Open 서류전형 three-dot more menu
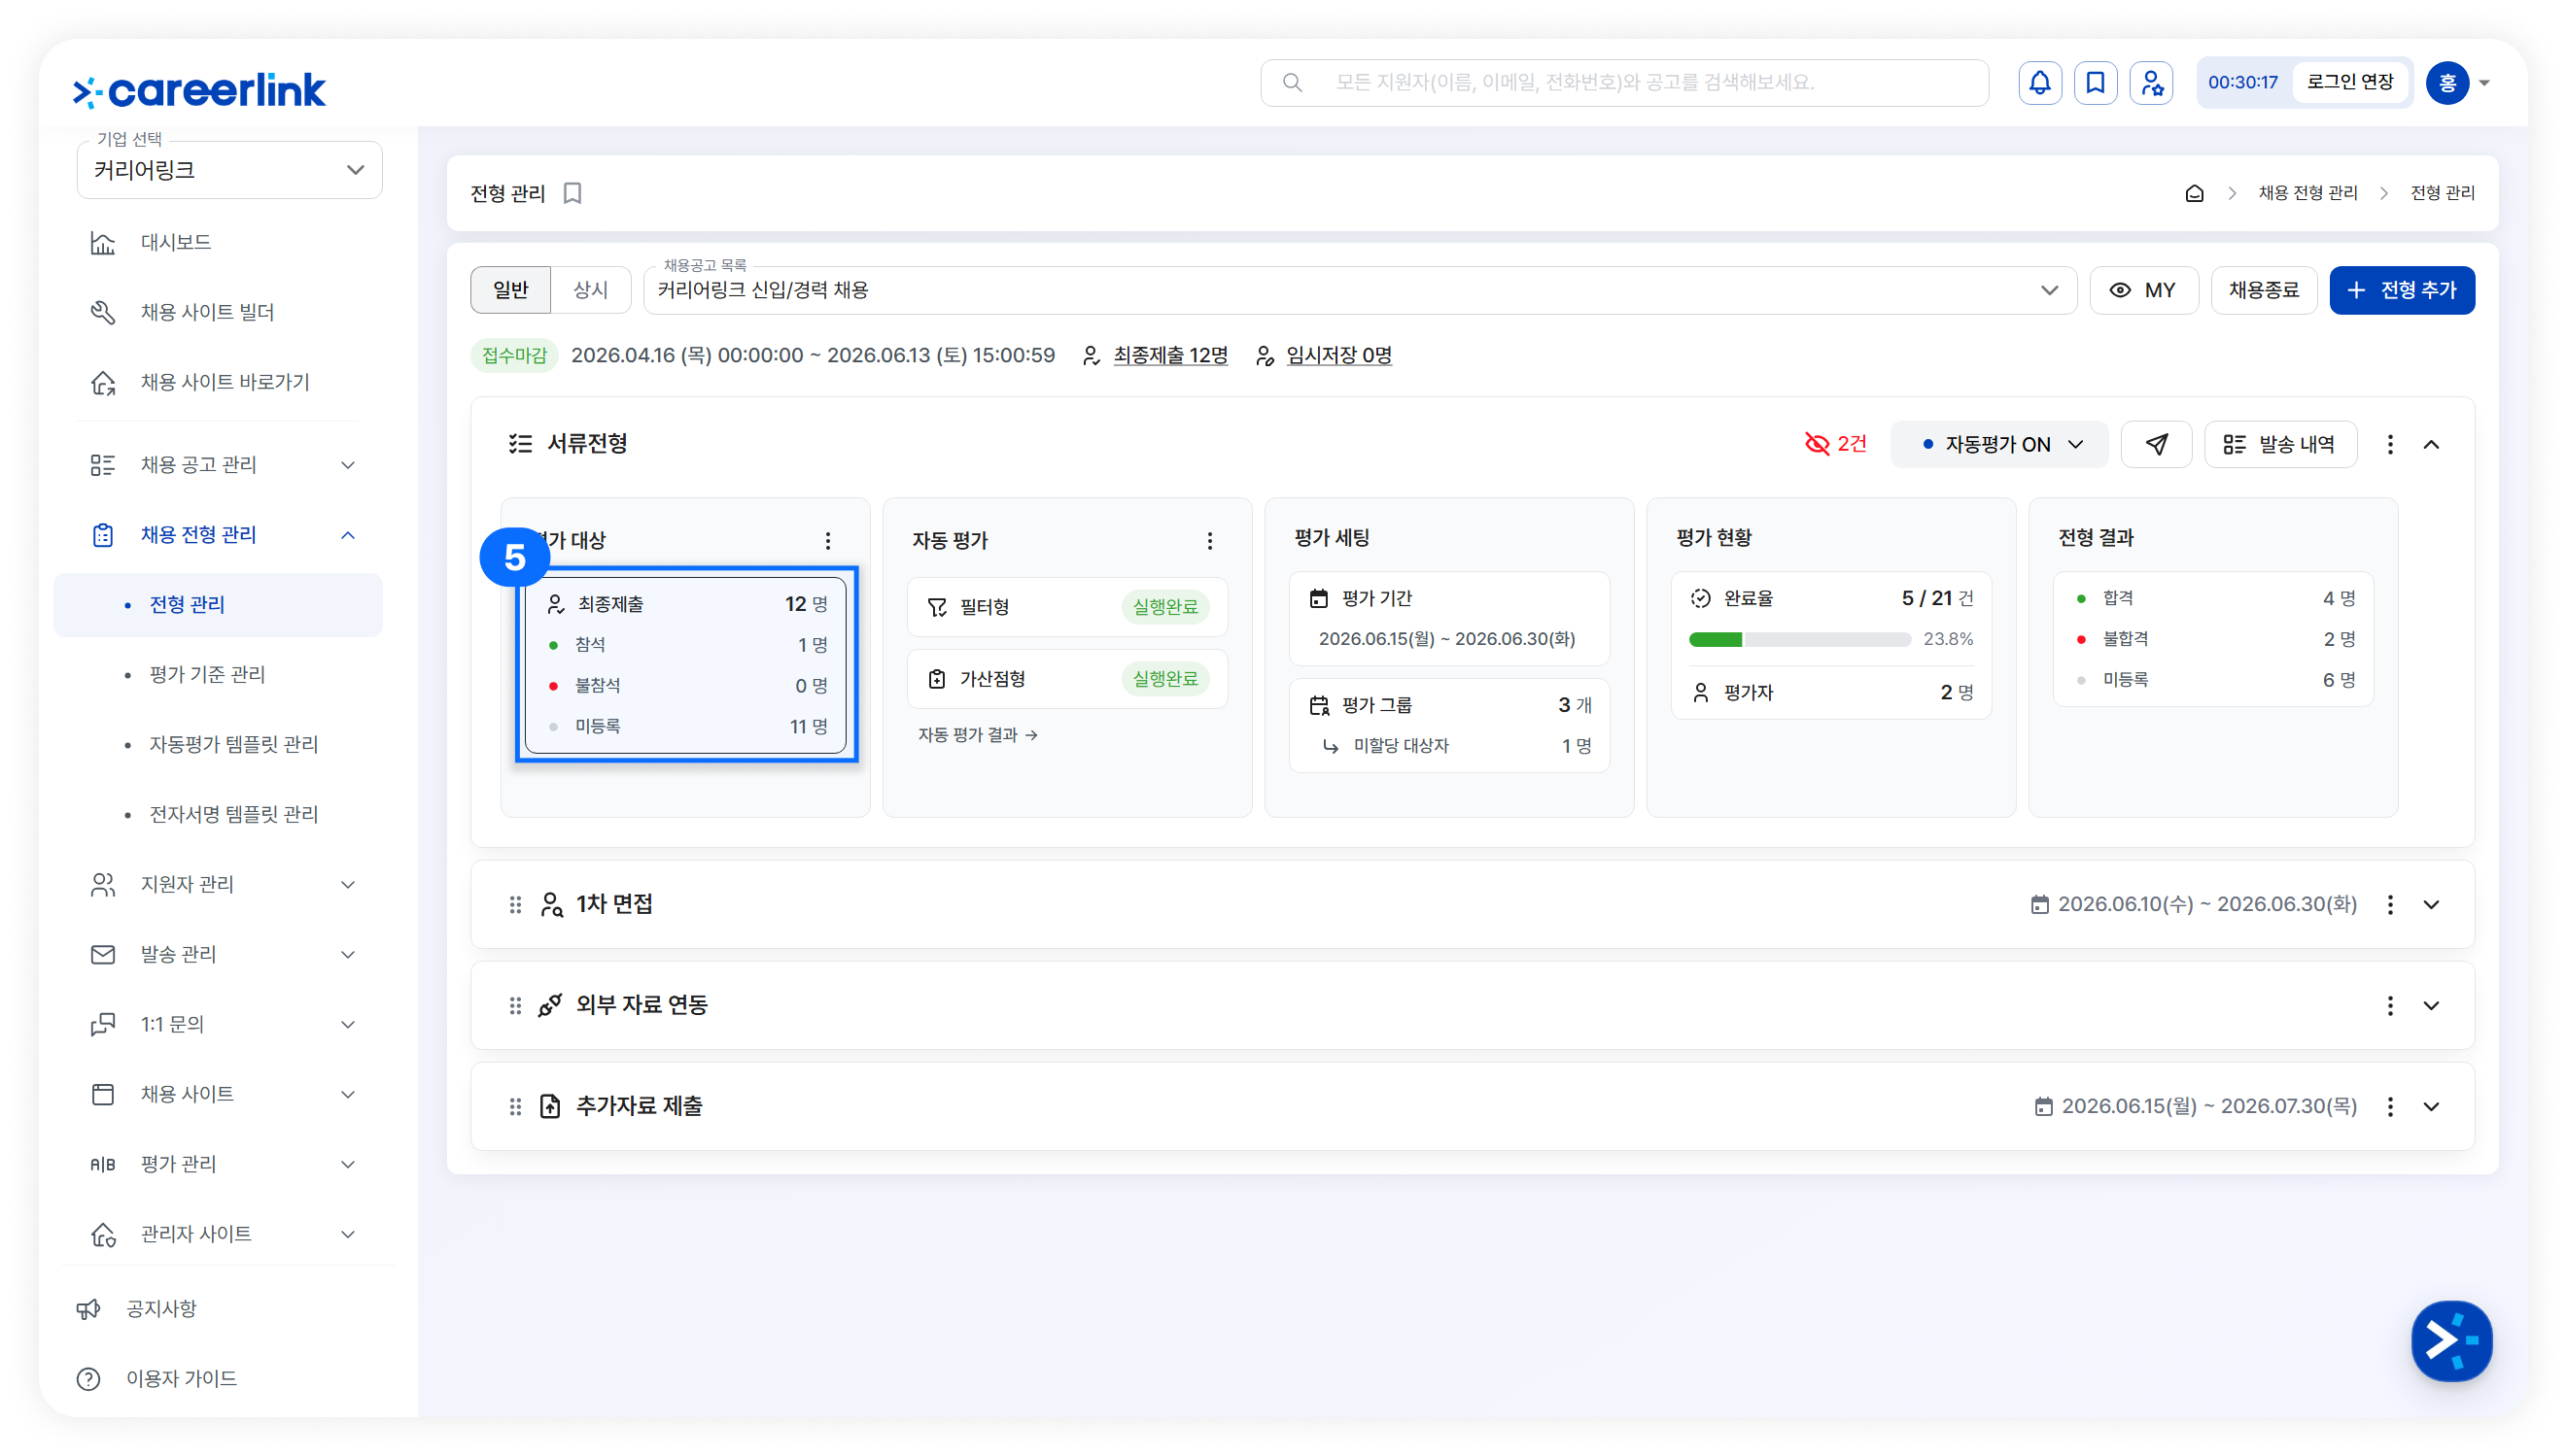The width and height of the screenshot is (2567, 1456). pyautogui.click(x=2390, y=444)
